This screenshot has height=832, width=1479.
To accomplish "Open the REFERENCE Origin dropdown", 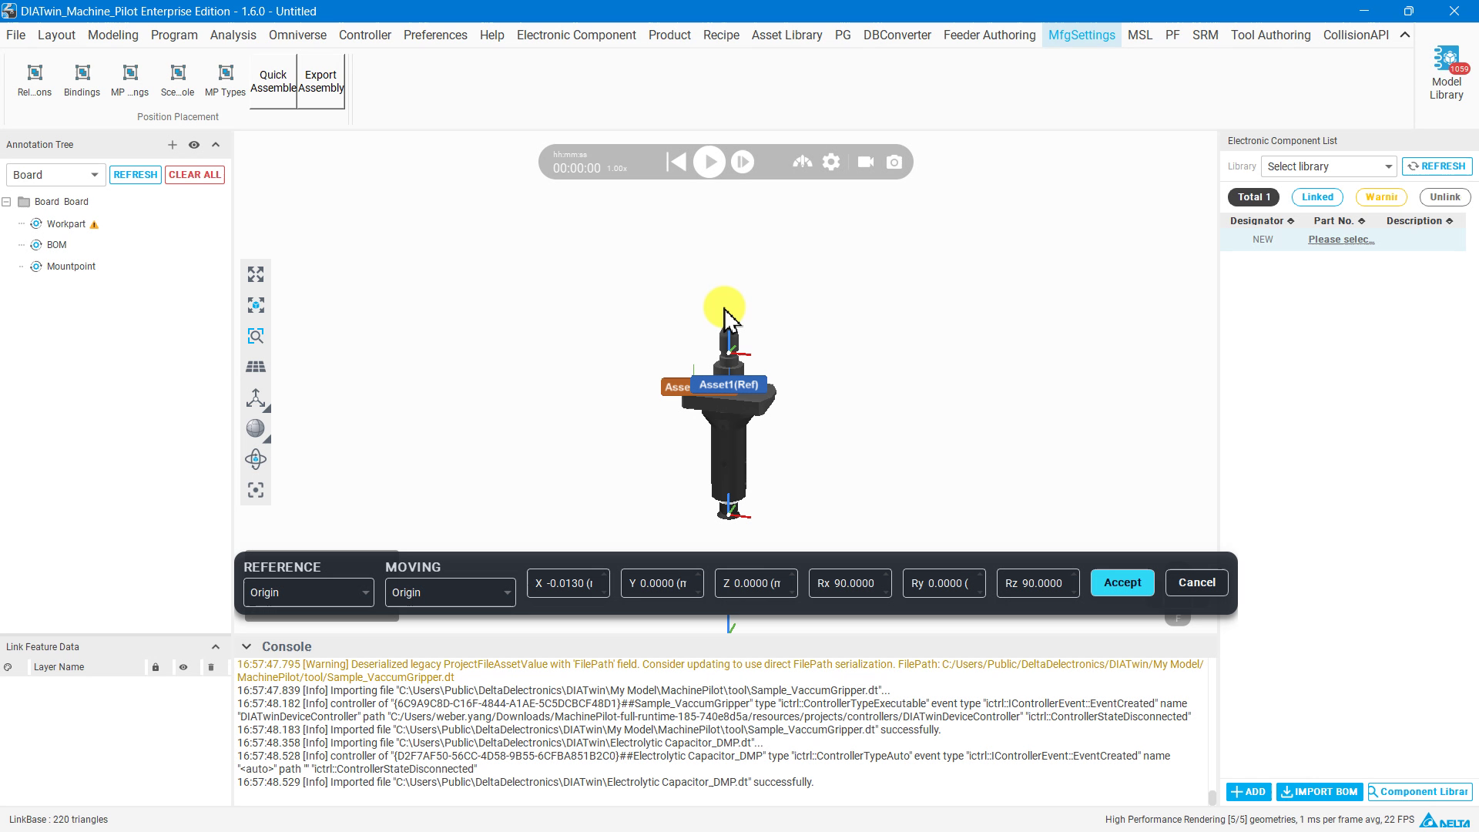I will pyautogui.click(x=308, y=592).
